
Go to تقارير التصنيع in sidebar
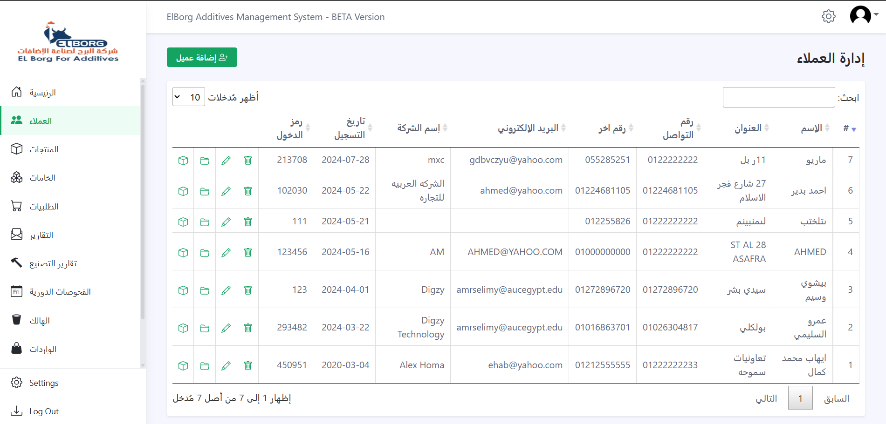[x=53, y=263]
